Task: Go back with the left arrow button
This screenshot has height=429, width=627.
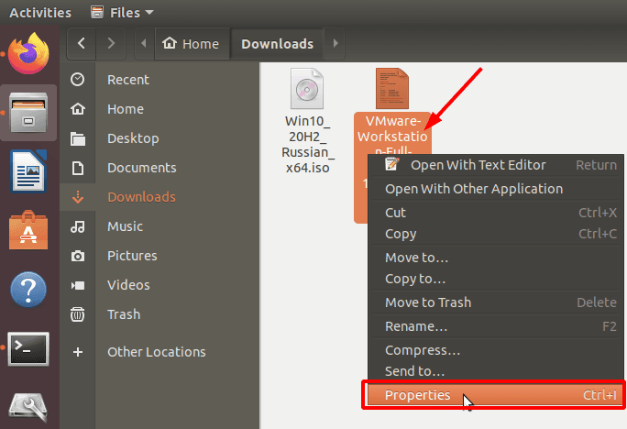Action: pos(82,43)
